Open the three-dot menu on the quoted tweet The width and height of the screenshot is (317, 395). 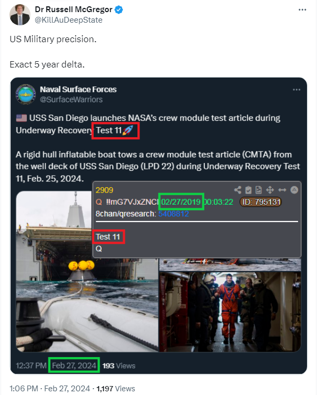point(296,90)
